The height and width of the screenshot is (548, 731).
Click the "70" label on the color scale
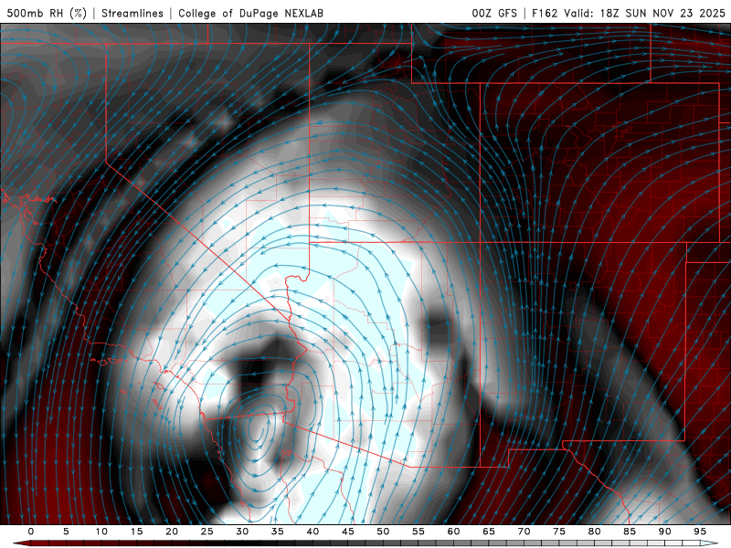[x=524, y=532]
